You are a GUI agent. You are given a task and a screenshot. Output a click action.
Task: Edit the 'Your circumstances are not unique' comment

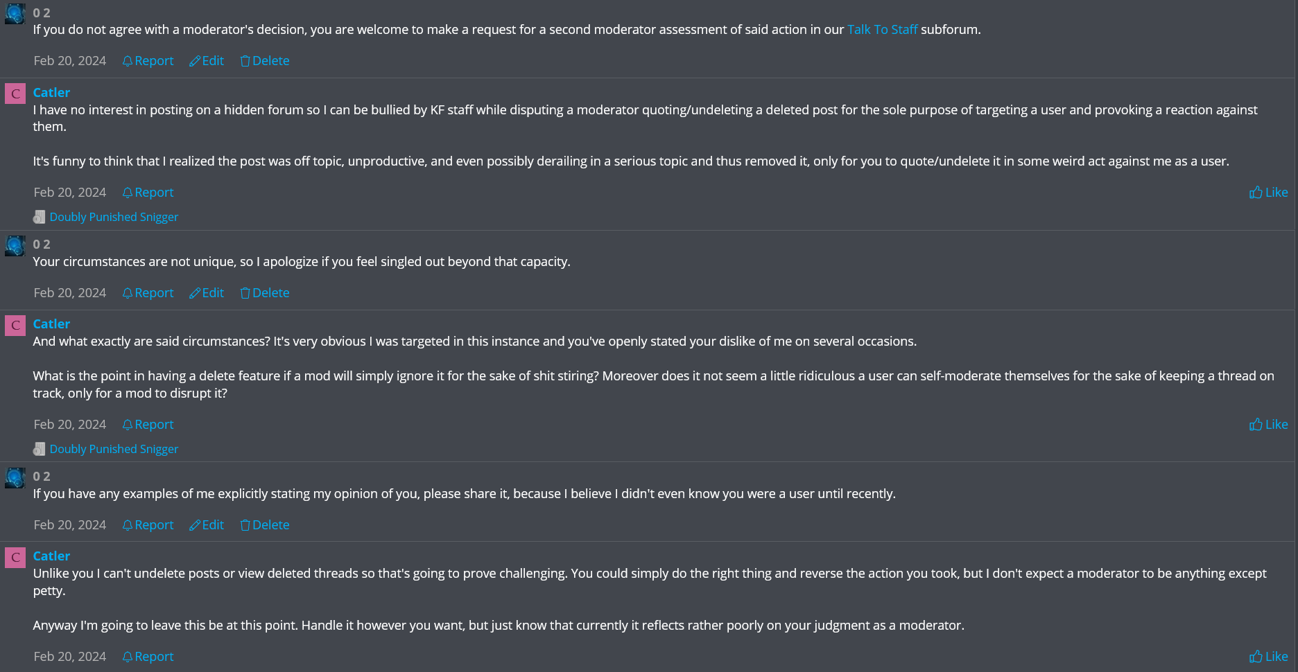coord(207,293)
